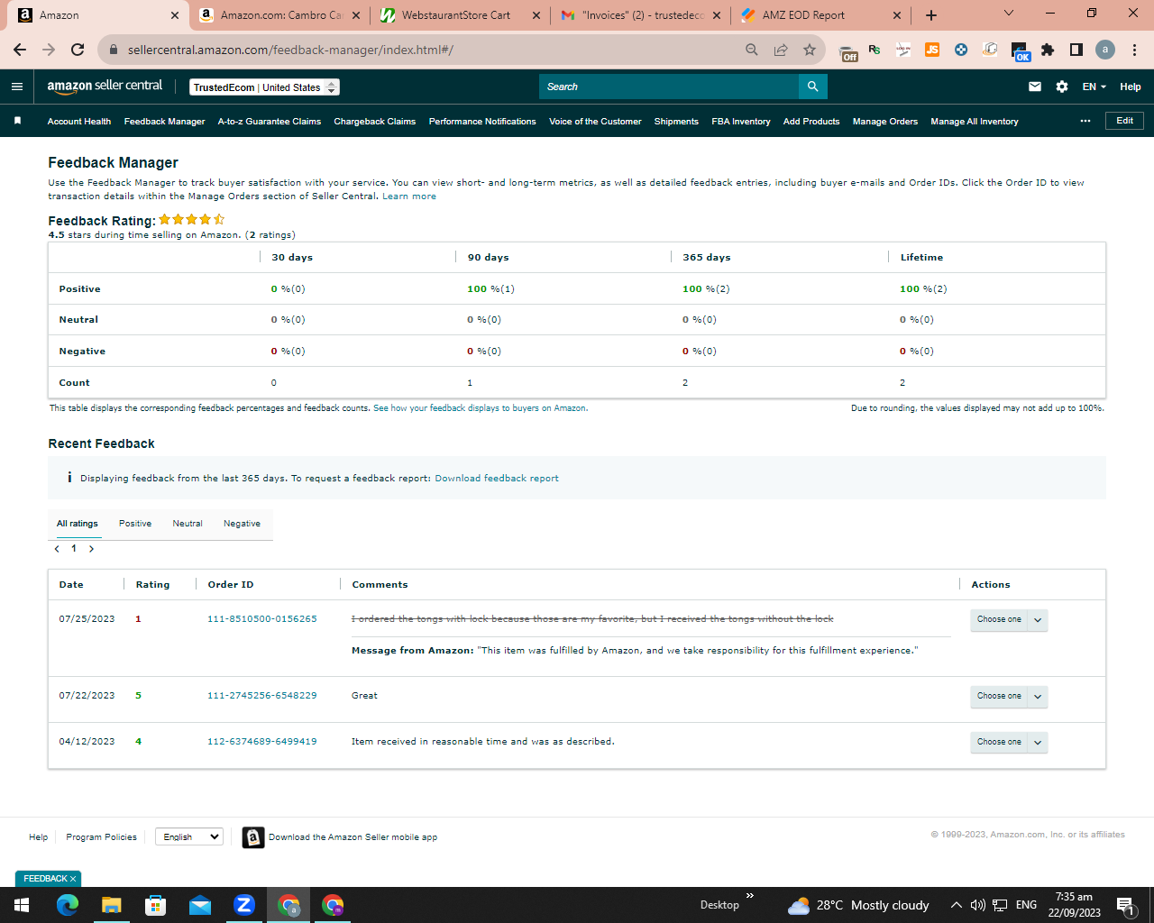Open the messages envelope icon
Viewport: 1154px width, 923px height.
point(1035,87)
